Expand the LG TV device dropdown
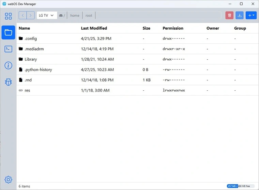Viewport: 259px width, 190px height. [x=47, y=16]
